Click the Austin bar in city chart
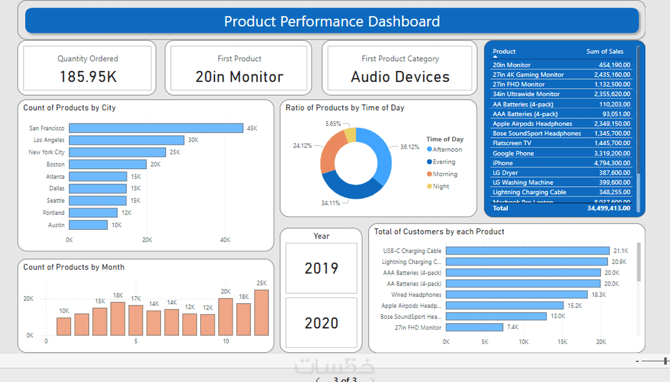This screenshot has height=382, width=670. 88,225
